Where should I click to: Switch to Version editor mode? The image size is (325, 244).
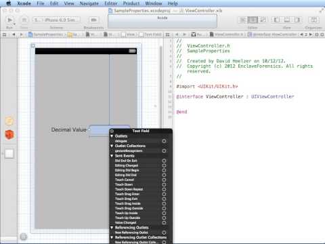263,20
